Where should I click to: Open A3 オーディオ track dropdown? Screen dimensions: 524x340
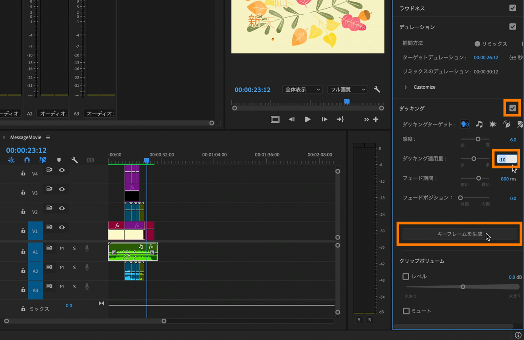99,114
